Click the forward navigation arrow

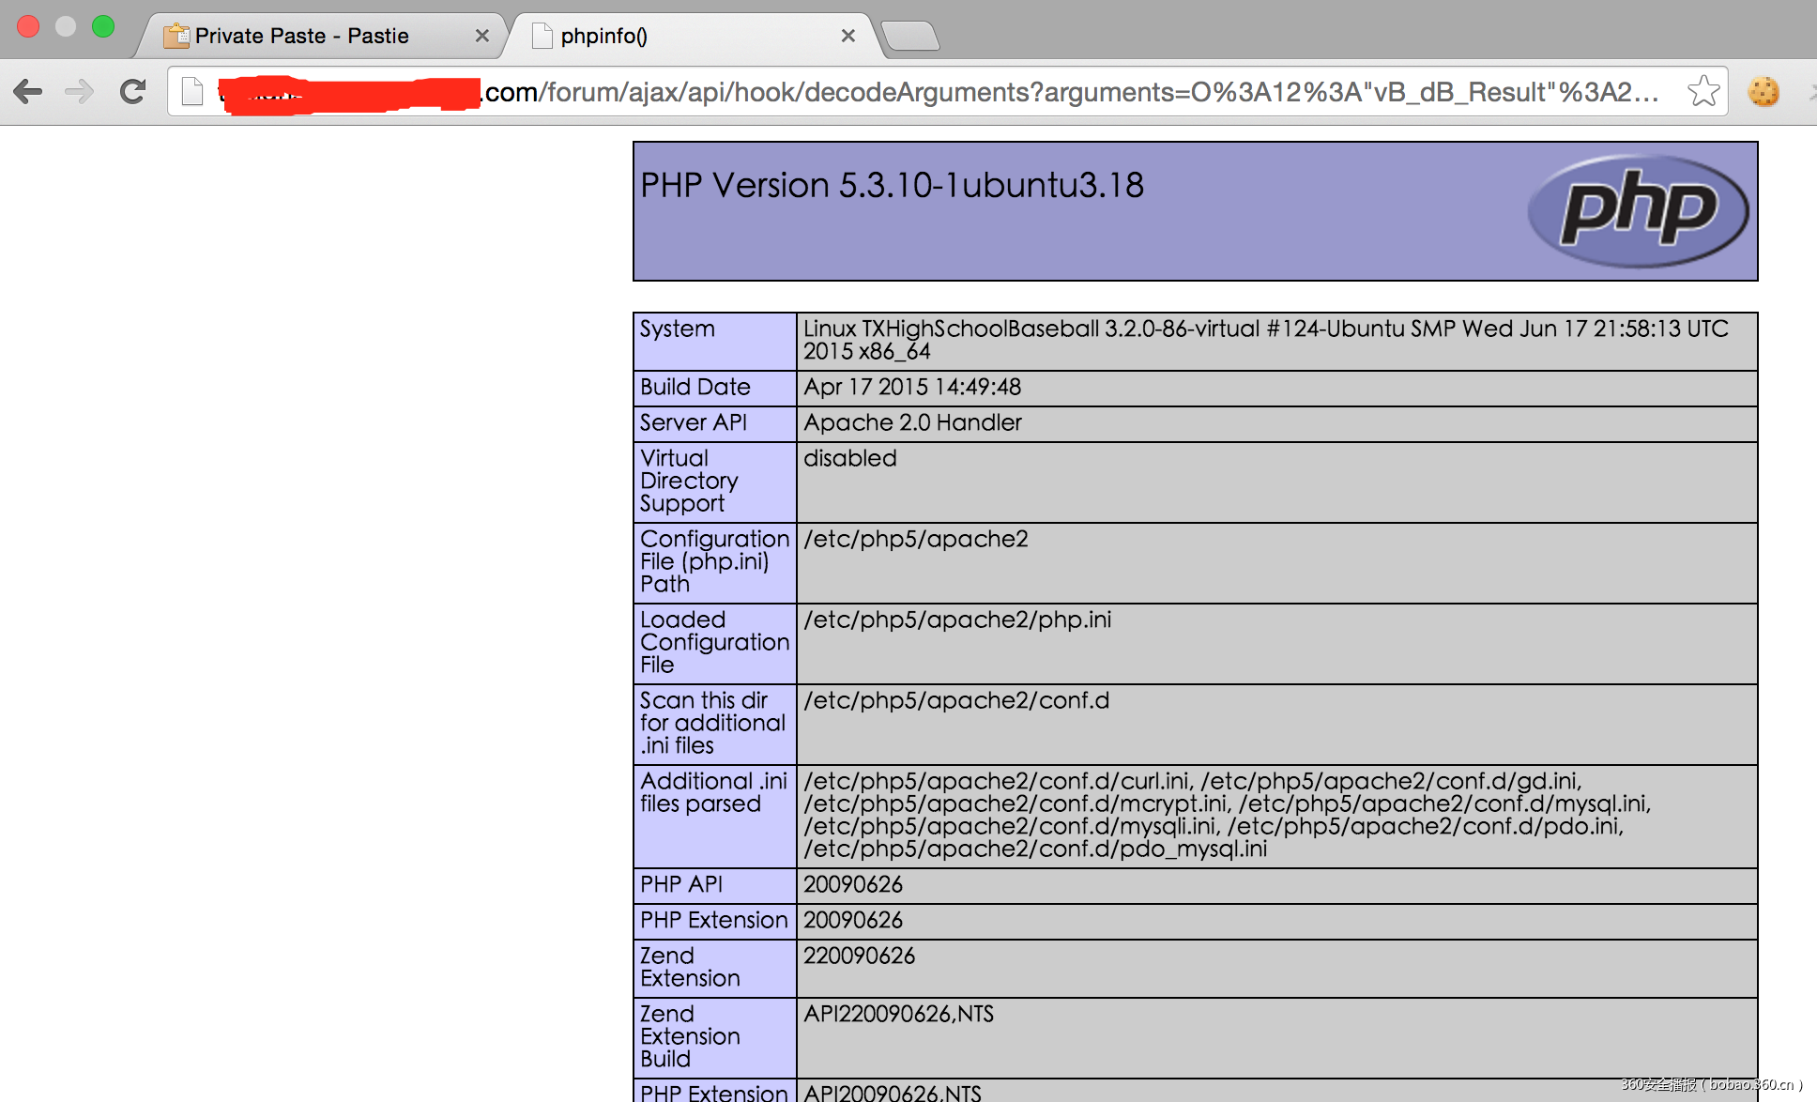(x=80, y=92)
